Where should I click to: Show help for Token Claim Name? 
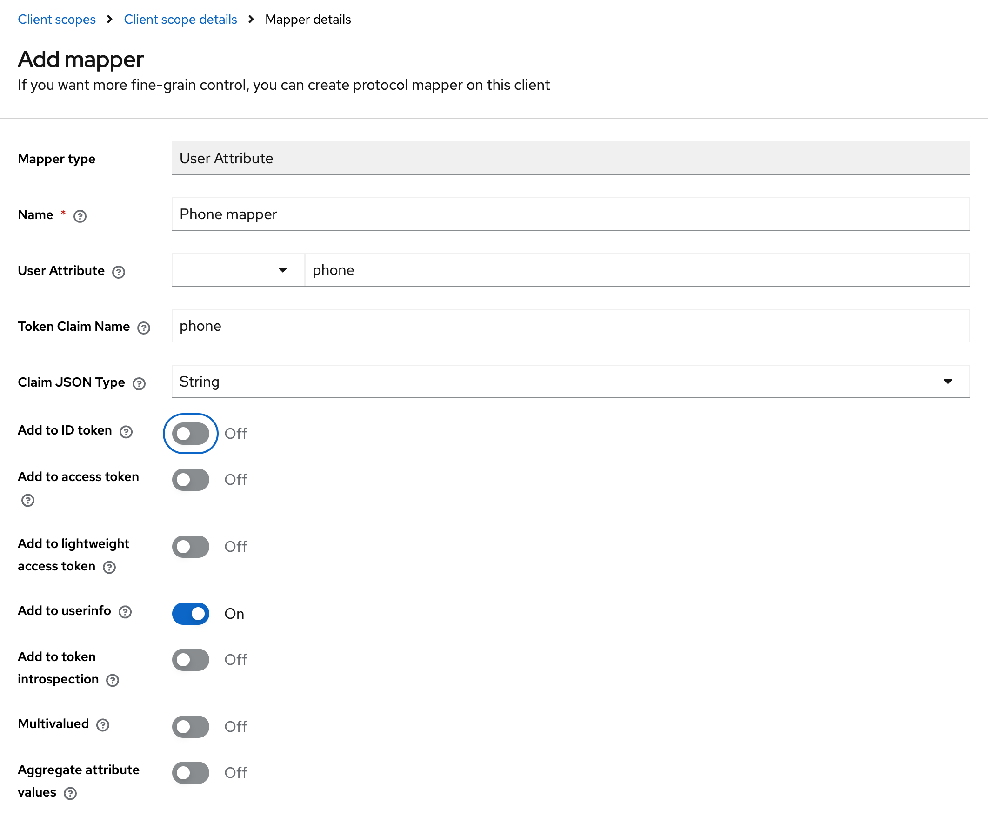tap(143, 328)
